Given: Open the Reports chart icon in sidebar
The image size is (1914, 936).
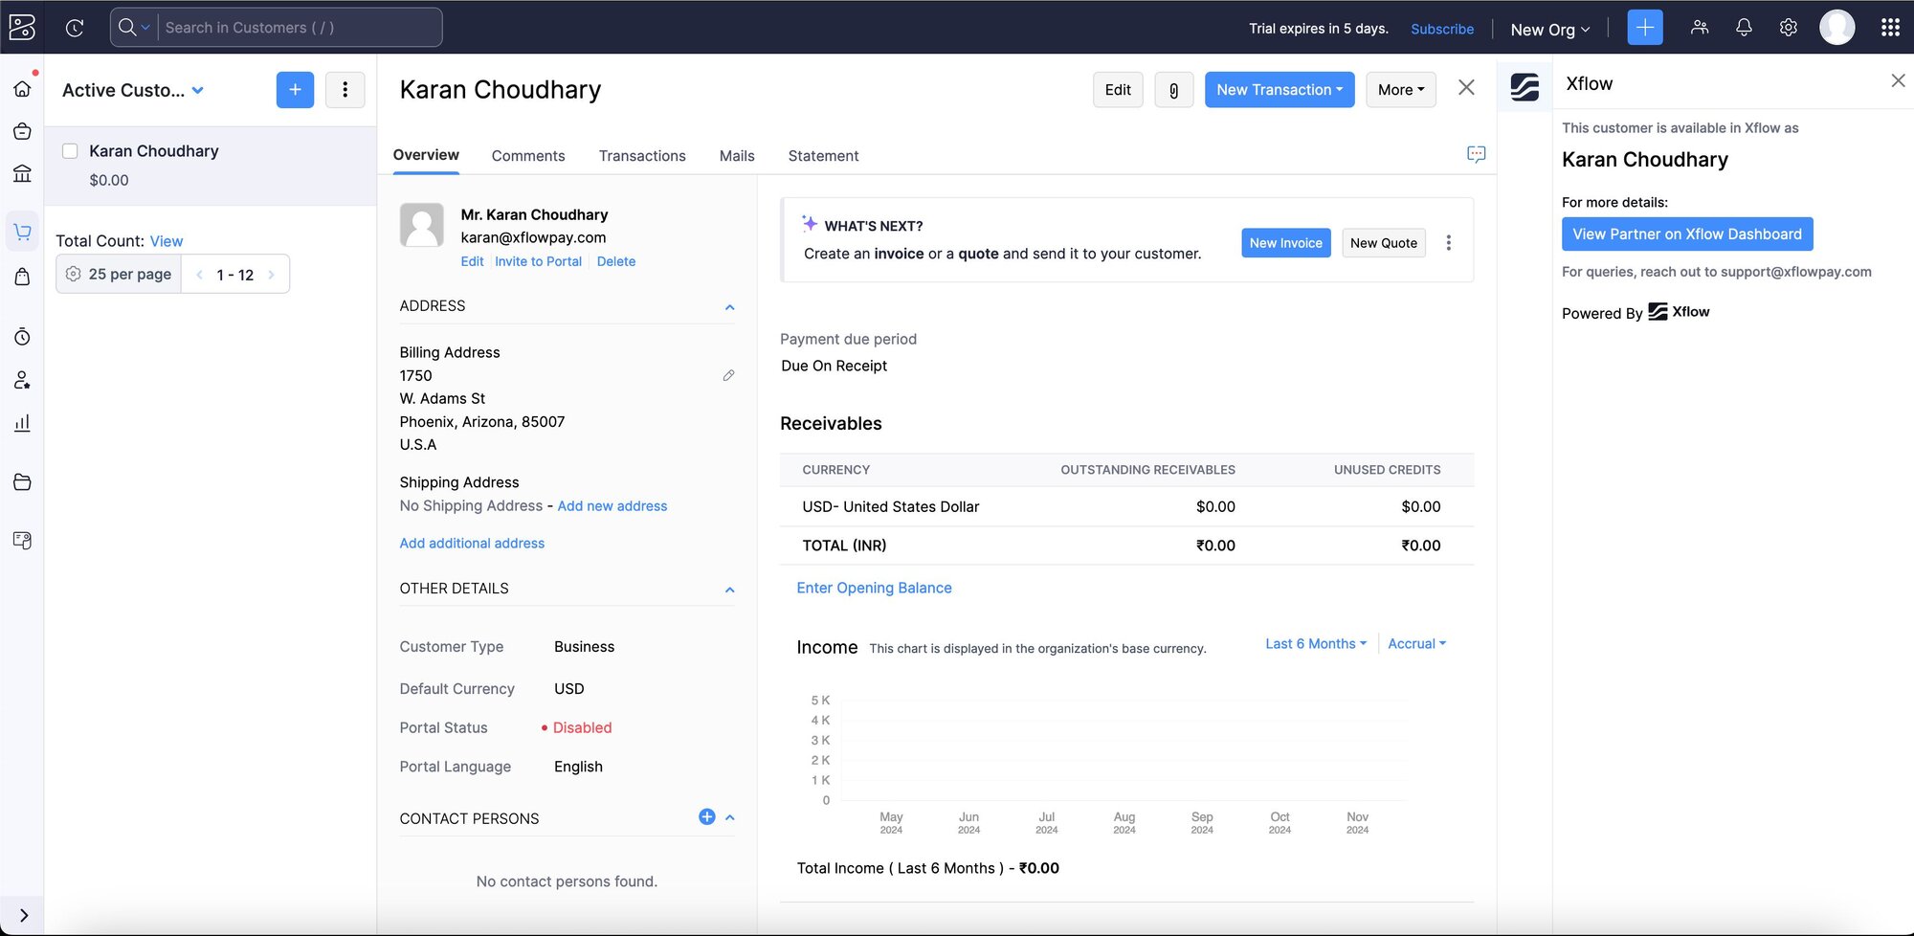Looking at the screenshot, I should [22, 423].
